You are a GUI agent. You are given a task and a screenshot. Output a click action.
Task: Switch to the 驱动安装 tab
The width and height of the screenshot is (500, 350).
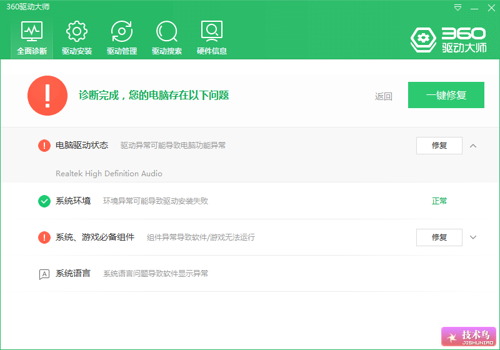coord(77,38)
